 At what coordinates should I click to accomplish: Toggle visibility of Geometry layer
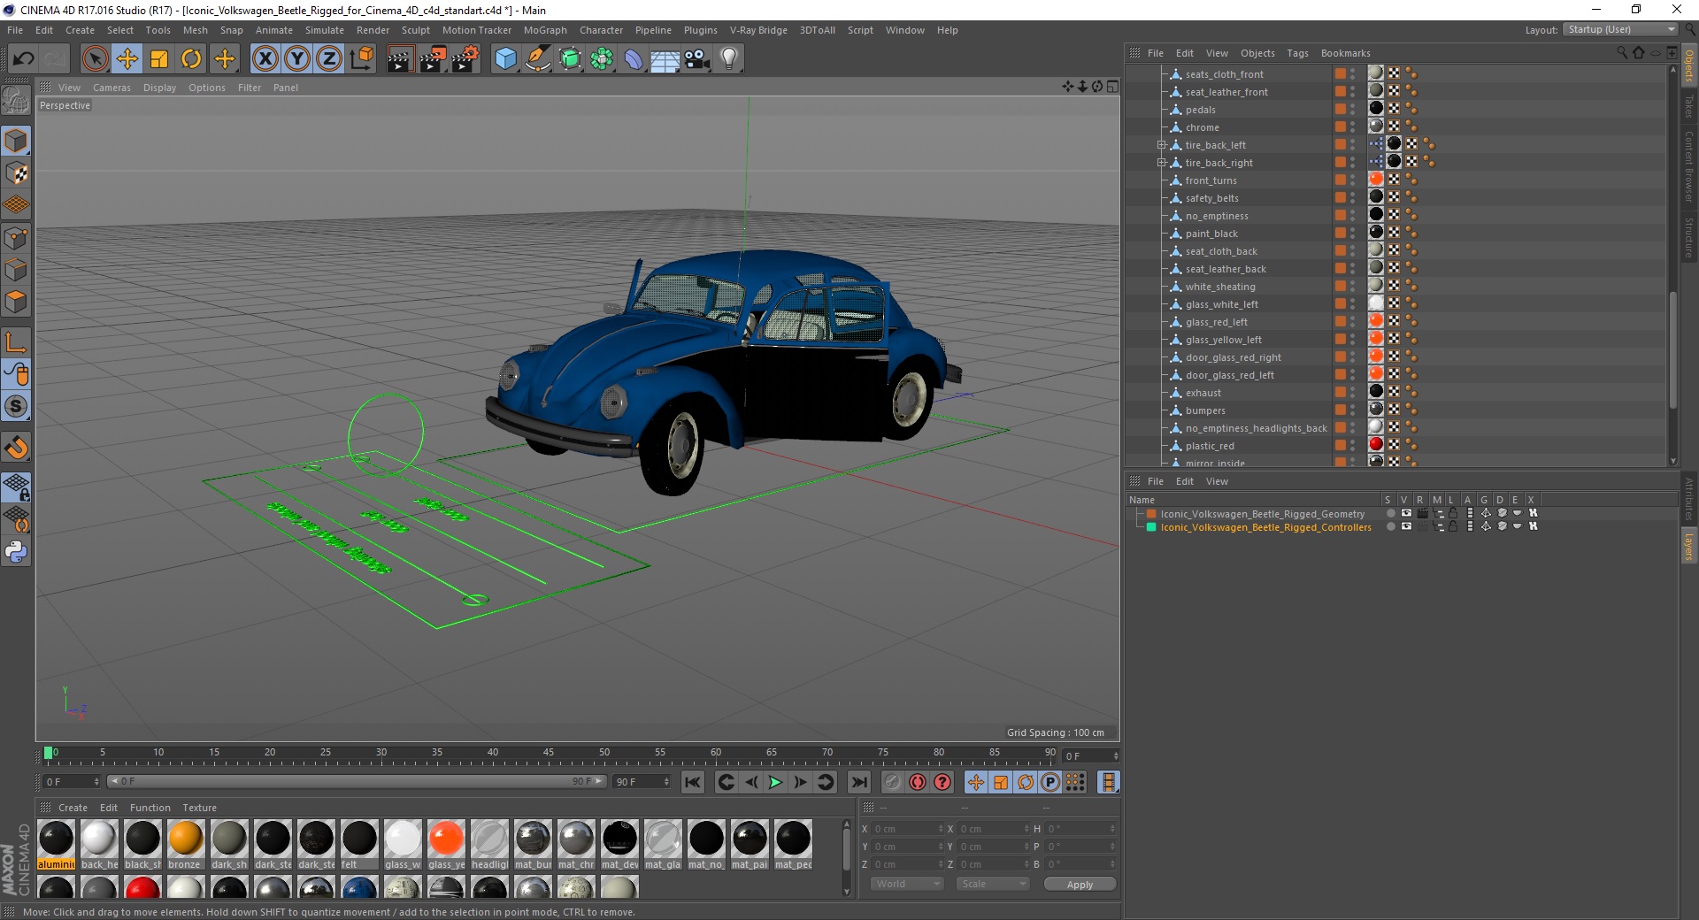click(x=1406, y=513)
